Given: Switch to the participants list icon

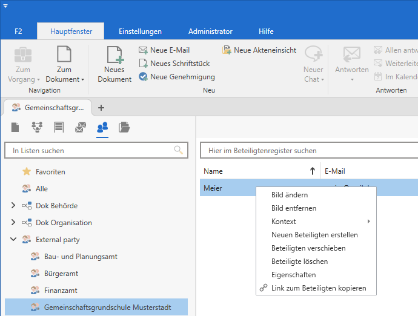Looking at the screenshot, I should coord(102,127).
